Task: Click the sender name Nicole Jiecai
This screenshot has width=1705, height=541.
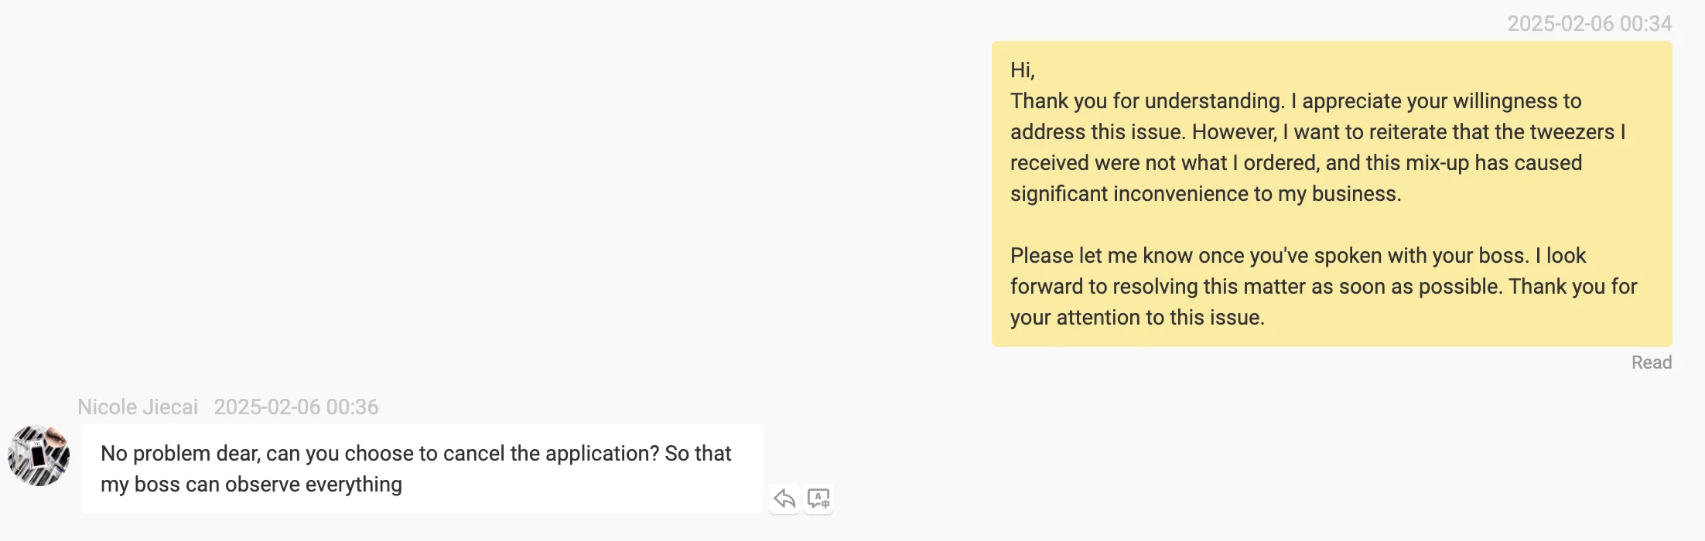Action: click(138, 407)
